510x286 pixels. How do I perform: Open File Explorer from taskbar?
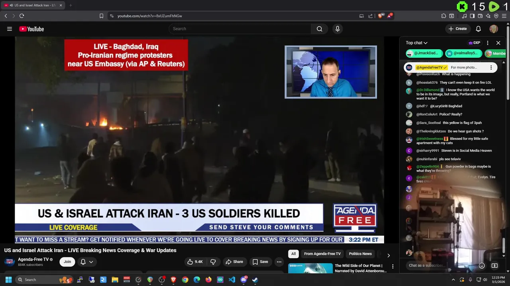click(115, 280)
